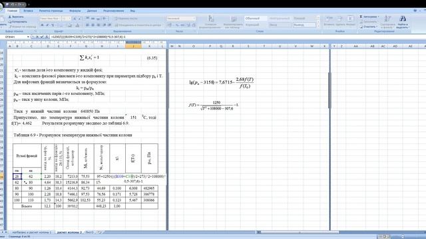Screen dimensions: 426x239
Task: Toggle bold formatting
Action: (42, 25)
